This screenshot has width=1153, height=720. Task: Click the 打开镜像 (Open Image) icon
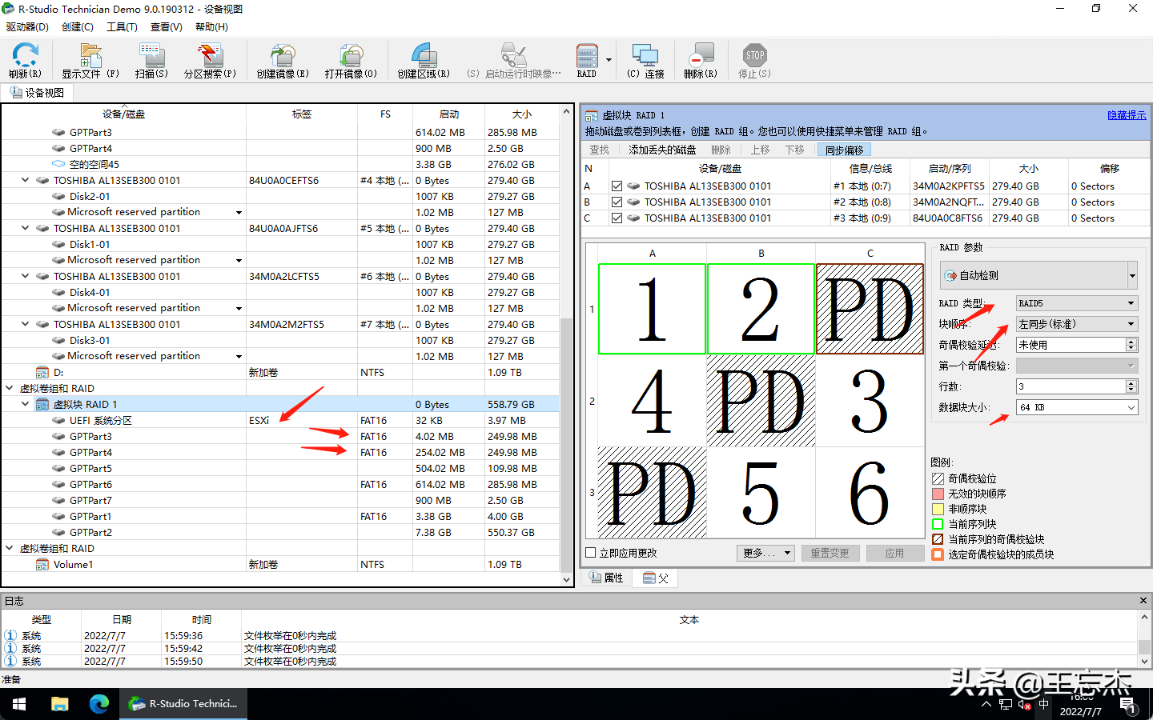351,60
